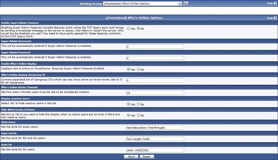Select No for Enable Who's Online Display
The width and height of the screenshot is (278, 160).
pos(139,69)
